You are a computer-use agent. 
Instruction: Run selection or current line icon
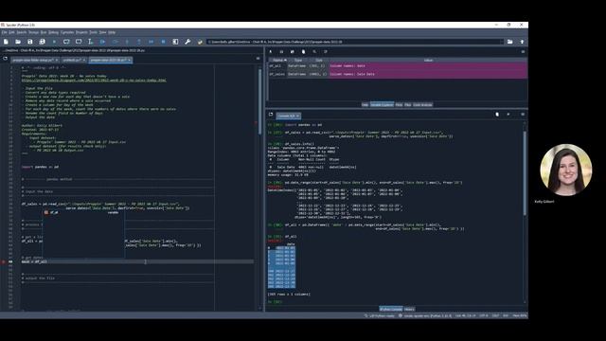(x=91, y=42)
